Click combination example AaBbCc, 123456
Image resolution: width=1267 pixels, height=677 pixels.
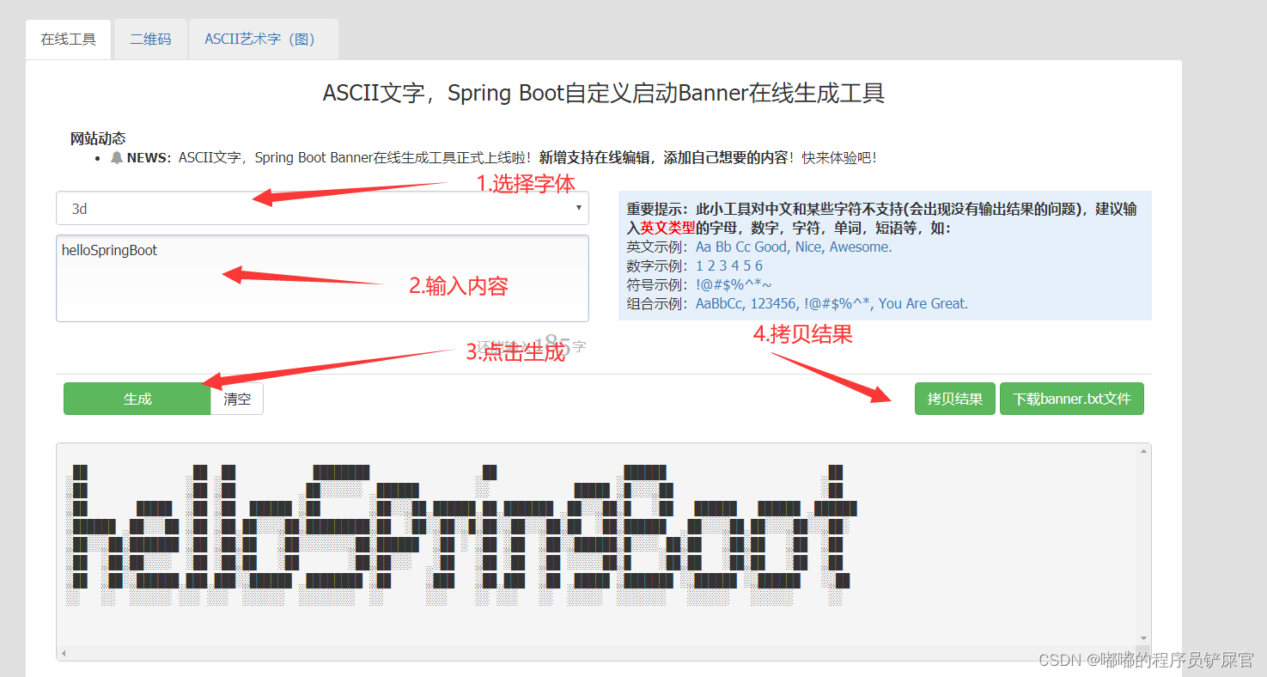pyautogui.click(x=831, y=303)
